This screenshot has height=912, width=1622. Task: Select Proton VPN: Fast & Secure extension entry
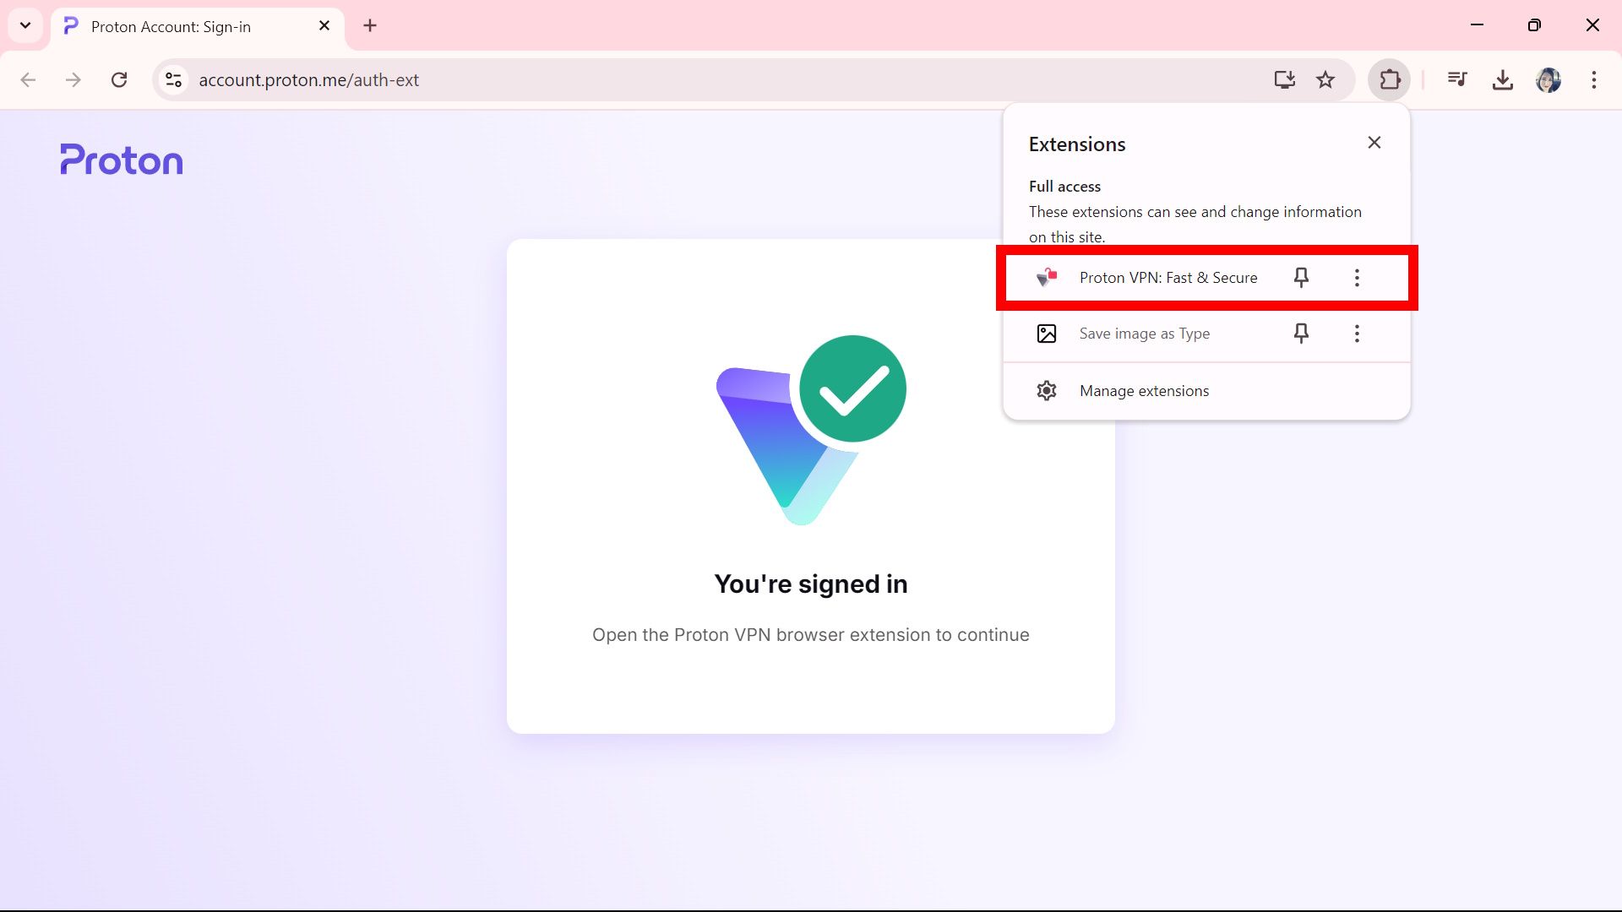pyautogui.click(x=1168, y=277)
